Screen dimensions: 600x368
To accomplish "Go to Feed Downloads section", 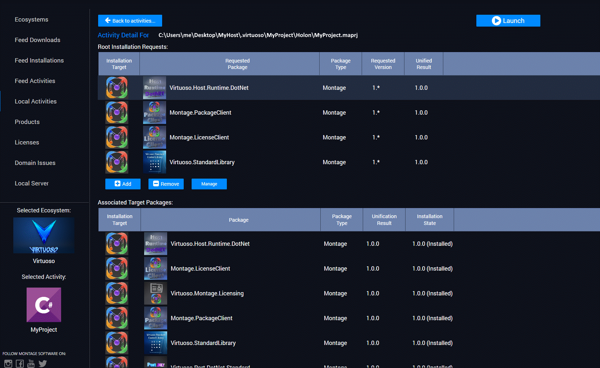I will coord(37,40).
